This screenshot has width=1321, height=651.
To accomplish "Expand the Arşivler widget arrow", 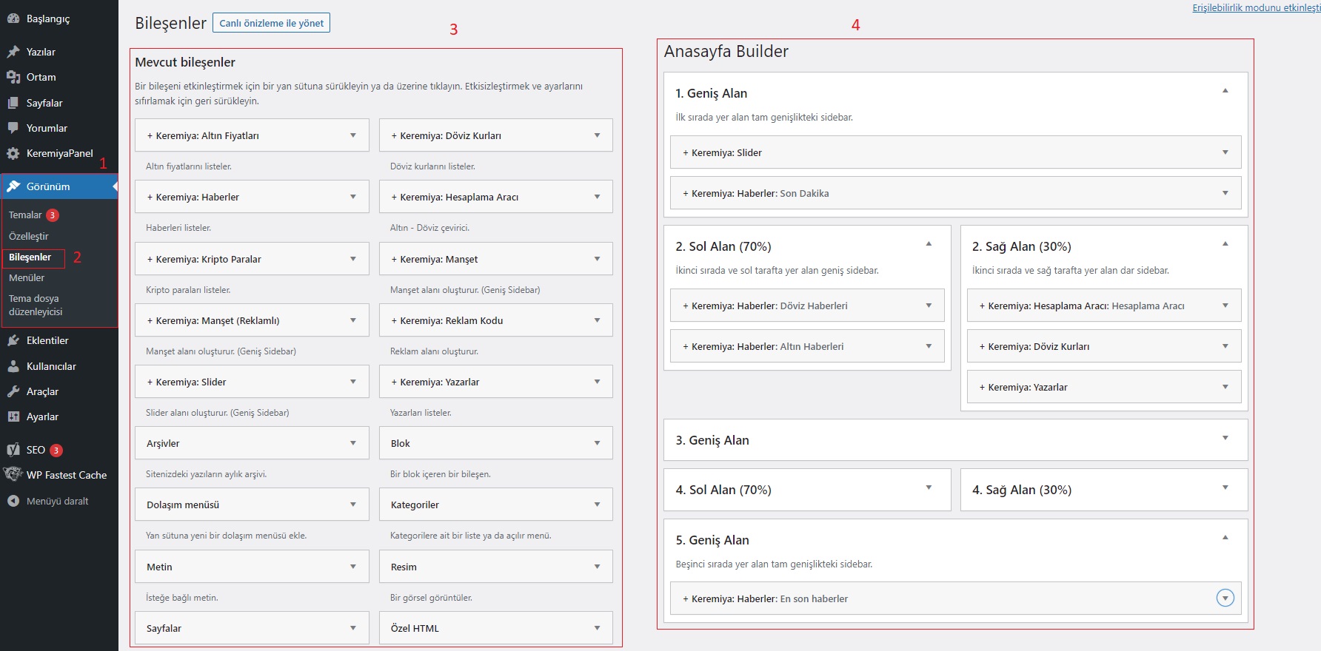I will [x=353, y=443].
